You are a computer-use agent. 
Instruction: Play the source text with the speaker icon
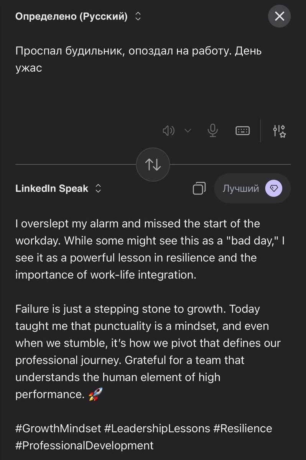(x=169, y=131)
